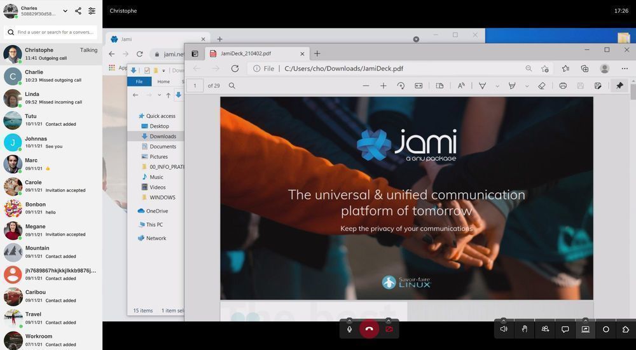Select the Draw pen tool in PDF toolbar

pyautogui.click(x=483, y=86)
